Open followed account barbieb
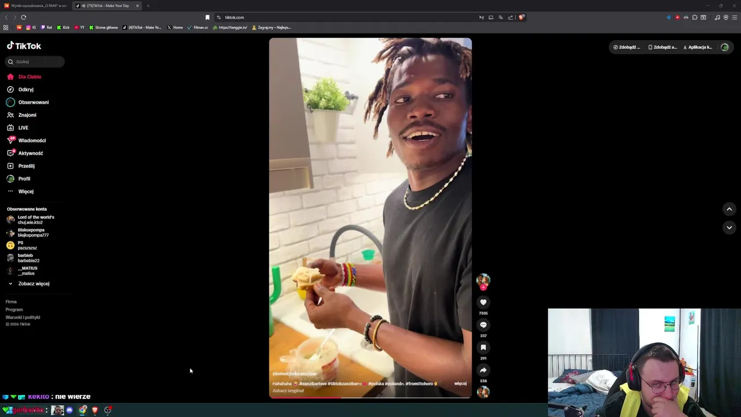This screenshot has width=741, height=417. [23, 258]
